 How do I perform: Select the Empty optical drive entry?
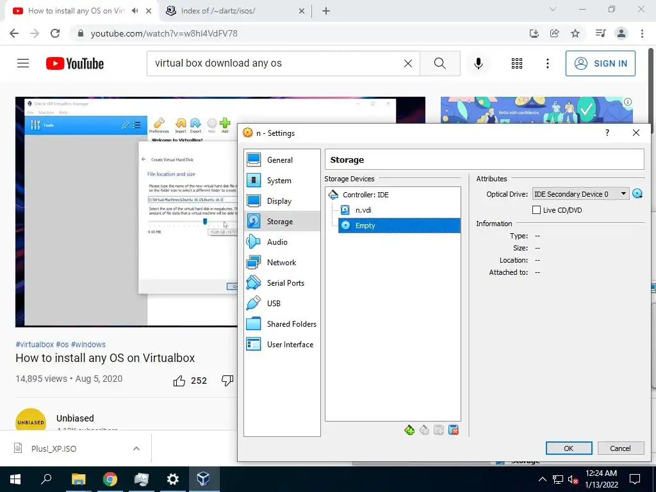click(399, 225)
